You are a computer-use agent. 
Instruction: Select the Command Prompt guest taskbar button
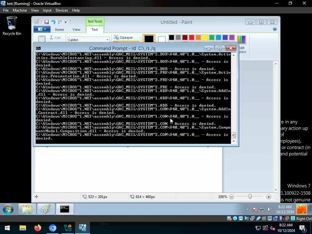[x=65, y=209]
